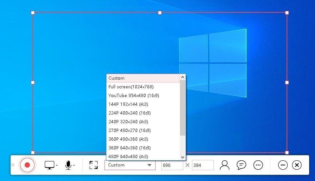This screenshot has height=181, width=315.
Task: Click the microphone audio icon
Action: [x=68, y=165]
